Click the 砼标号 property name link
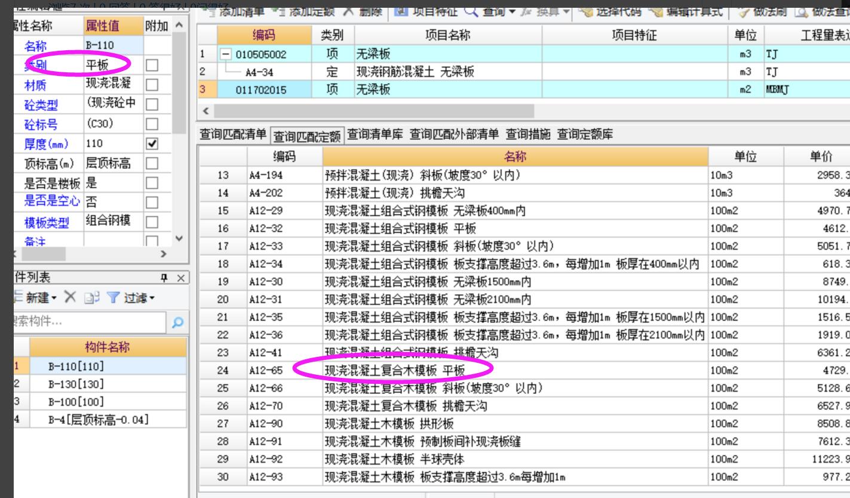This screenshot has height=498, width=850. [41, 125]
